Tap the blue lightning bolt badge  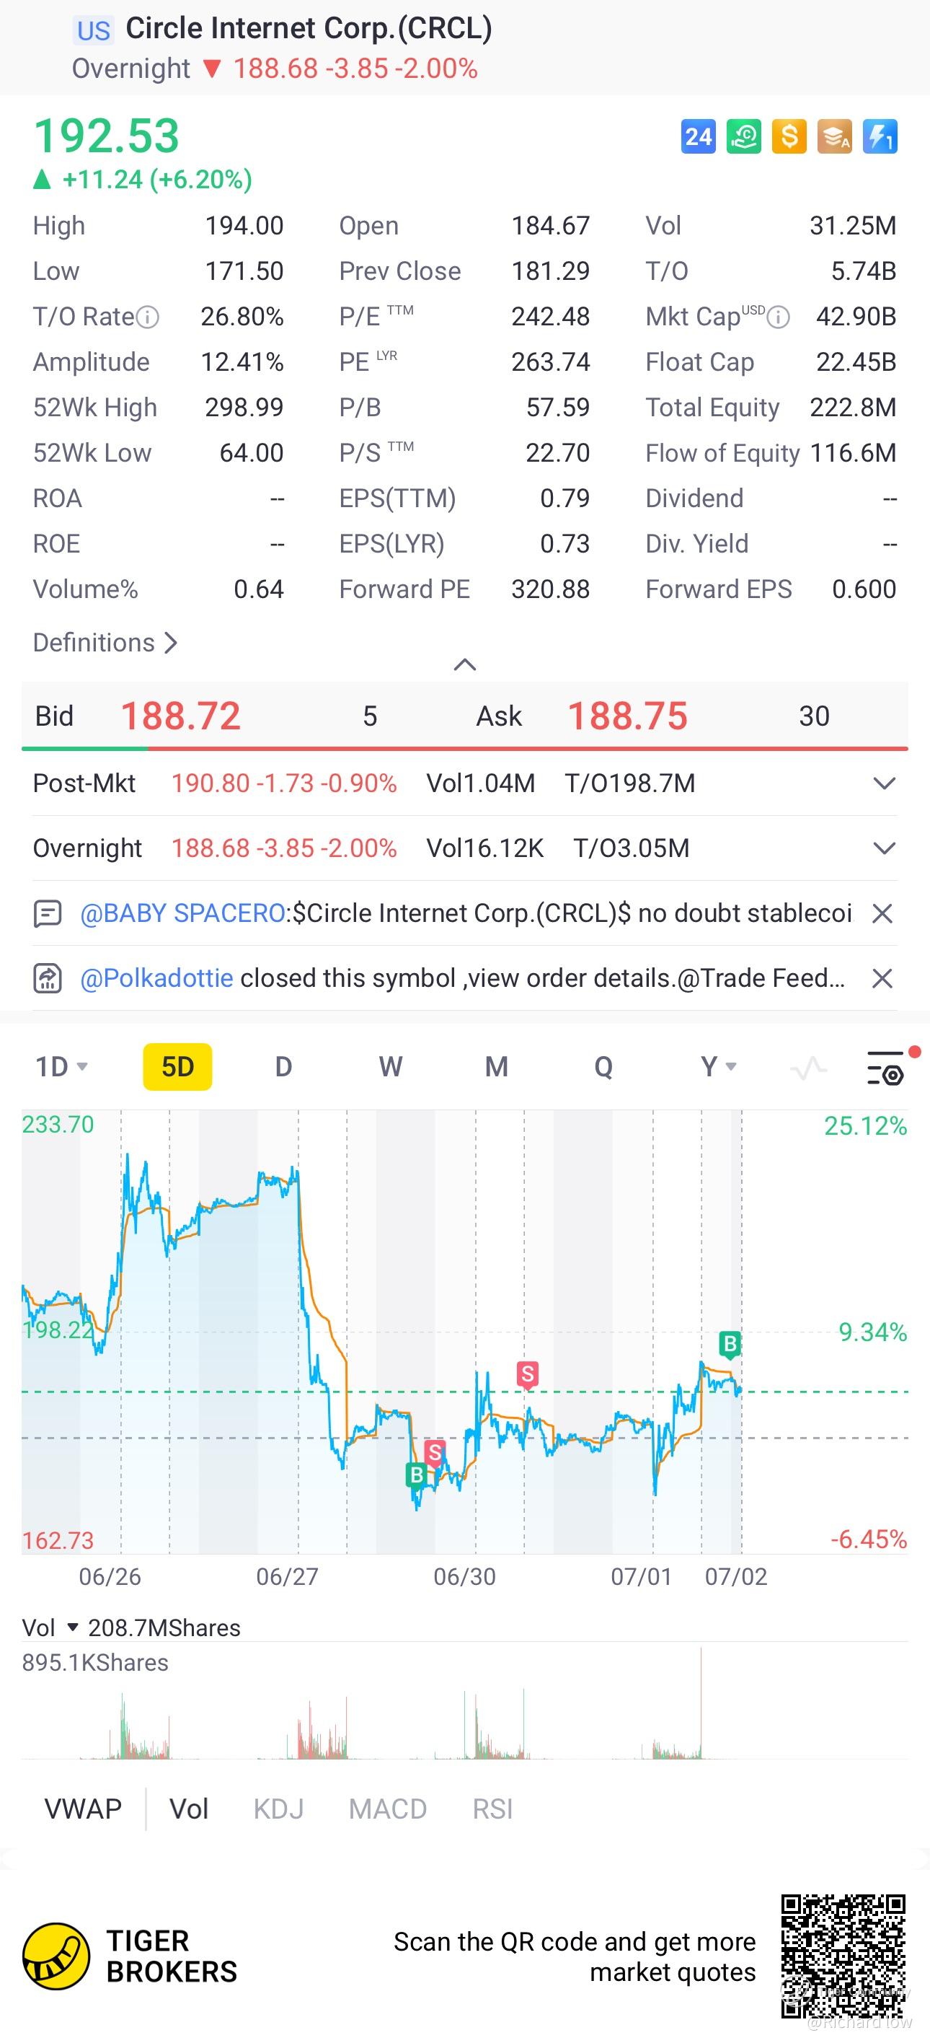(880, 136)
